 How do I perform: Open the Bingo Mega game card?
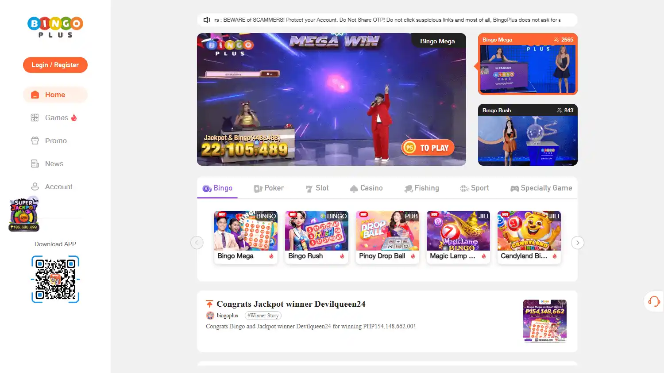tap(246, 237)
